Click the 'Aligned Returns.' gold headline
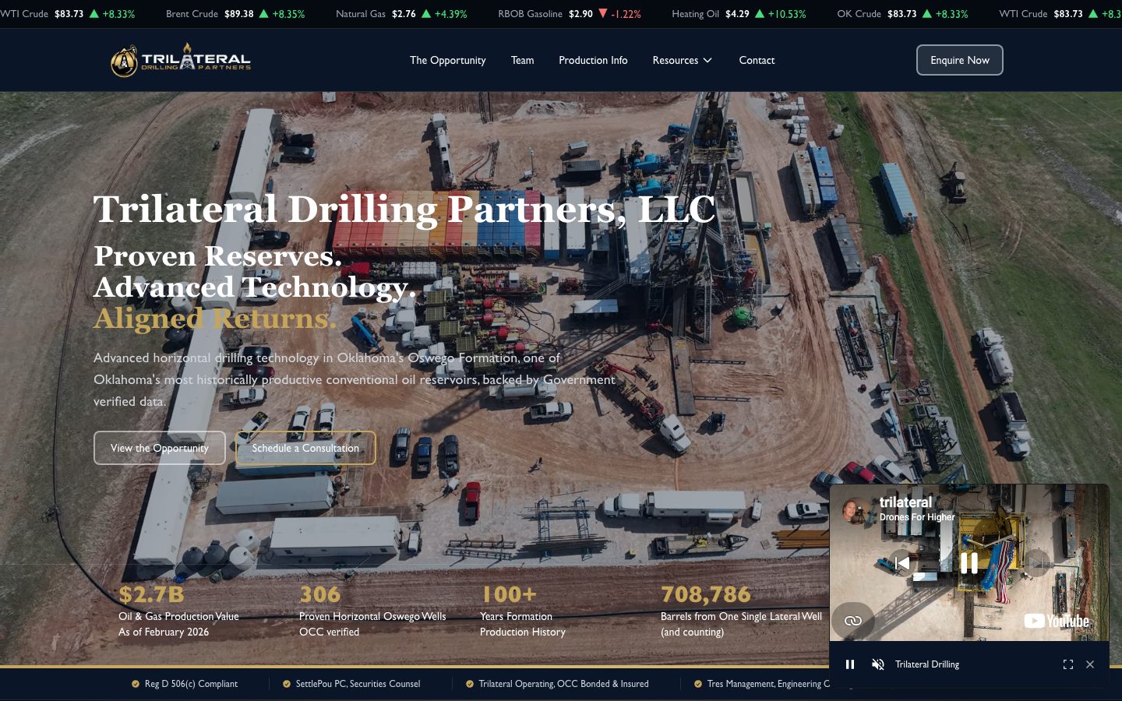This screenshot has height=701, width=1122. pyautogui.click(x=215, y=319)
